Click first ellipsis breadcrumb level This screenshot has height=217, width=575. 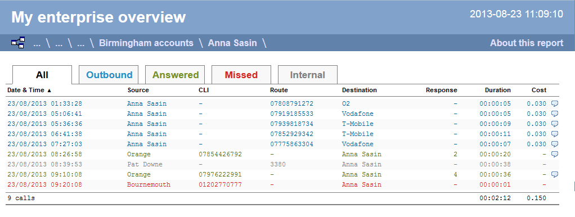(x=37, y=44)
